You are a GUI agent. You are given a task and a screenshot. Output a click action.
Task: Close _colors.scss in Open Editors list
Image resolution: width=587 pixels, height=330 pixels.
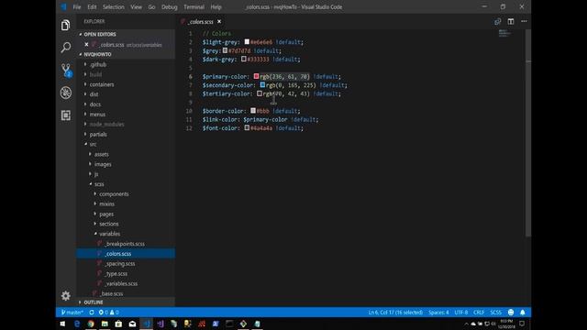click(x=86, y=45)
